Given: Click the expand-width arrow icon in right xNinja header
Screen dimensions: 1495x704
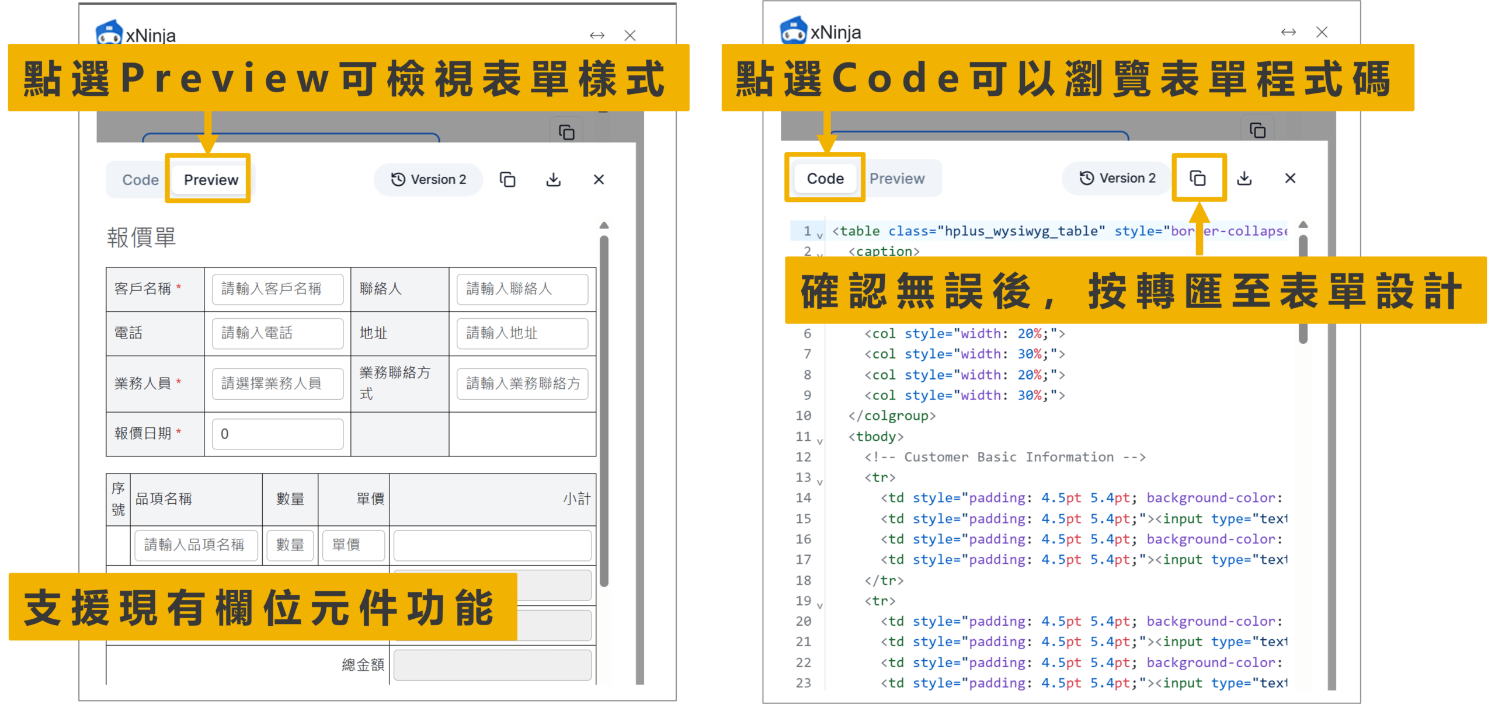Looking at the screenshot, I should click(1288, 32).
